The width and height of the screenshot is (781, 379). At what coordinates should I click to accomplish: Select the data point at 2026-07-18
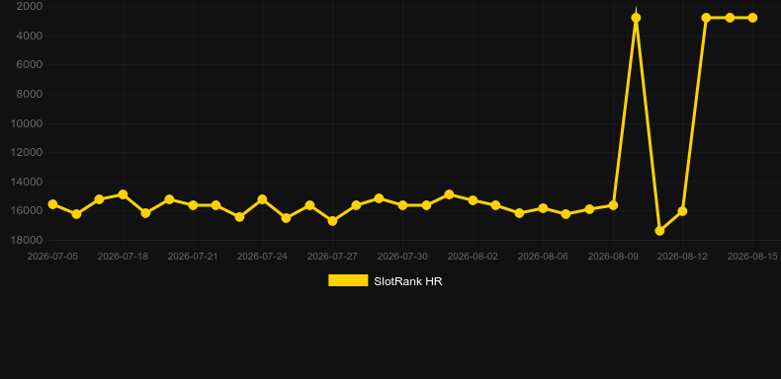tap(123, 194)
